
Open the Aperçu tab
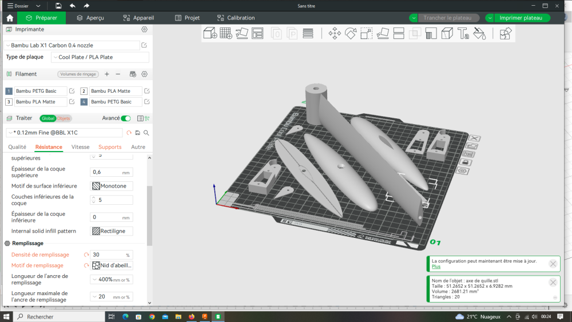tap(90, 18)
